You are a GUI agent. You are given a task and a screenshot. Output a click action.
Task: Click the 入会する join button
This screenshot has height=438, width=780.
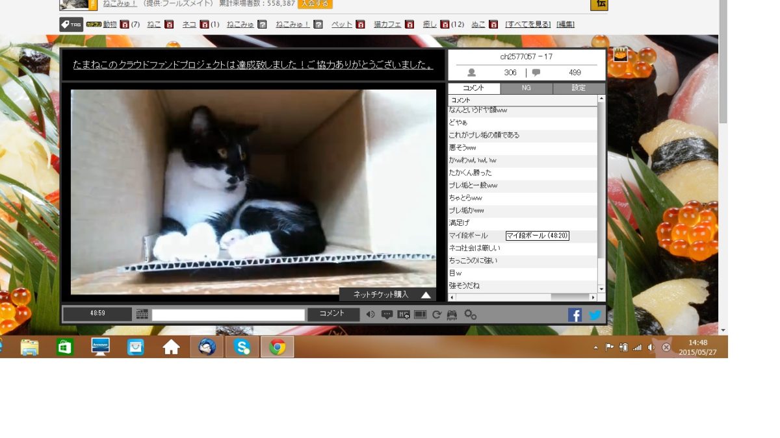pyautogui.click(x=315, y=4)
